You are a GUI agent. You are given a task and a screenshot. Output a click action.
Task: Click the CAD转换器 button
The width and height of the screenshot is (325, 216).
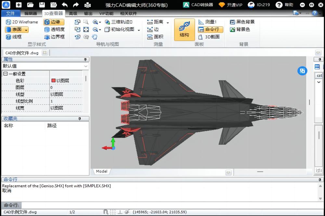198,5
